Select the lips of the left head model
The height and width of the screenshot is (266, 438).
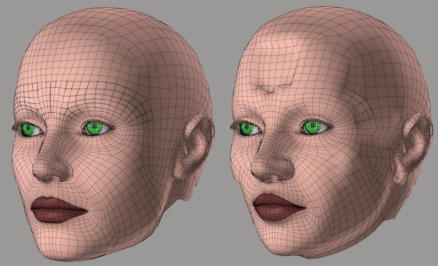(x=59, y=209)
